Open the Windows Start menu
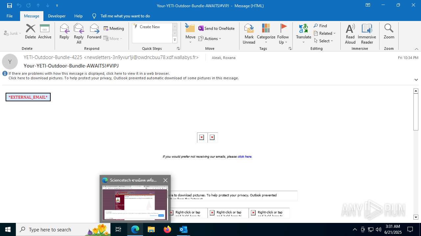The height and width of the screenshot is (236, 421). click(8, 229)
